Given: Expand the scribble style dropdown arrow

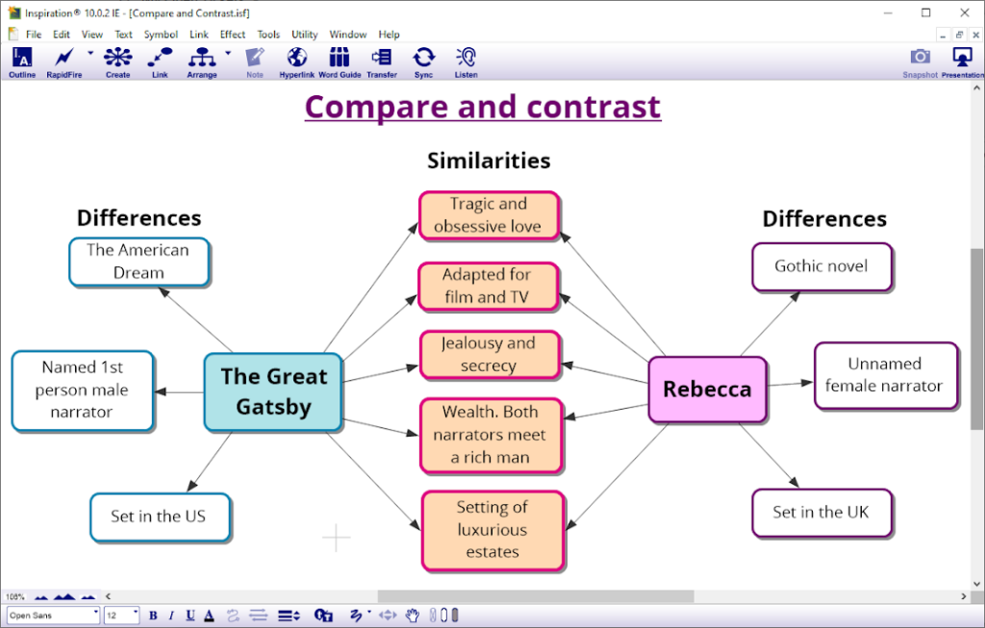Looking at the screenshot, I should (x=369, y=612).
